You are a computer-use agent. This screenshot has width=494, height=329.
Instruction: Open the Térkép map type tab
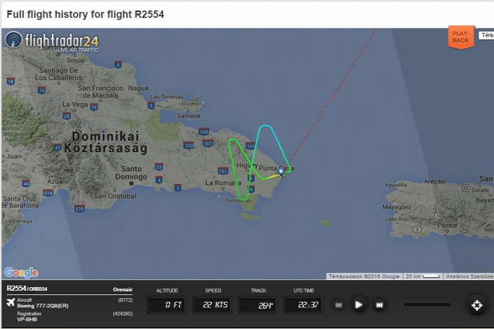point(487,35)
